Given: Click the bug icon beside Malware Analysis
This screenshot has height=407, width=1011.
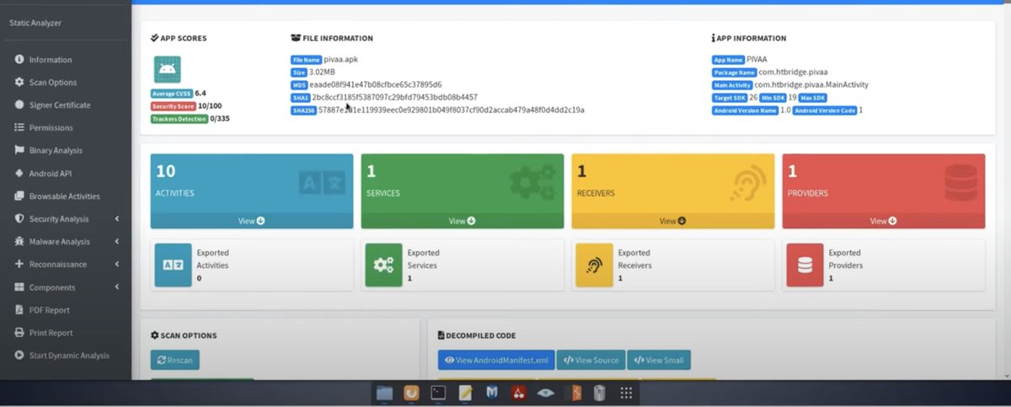Looking at the screenshot, I should tap(19, 242).
